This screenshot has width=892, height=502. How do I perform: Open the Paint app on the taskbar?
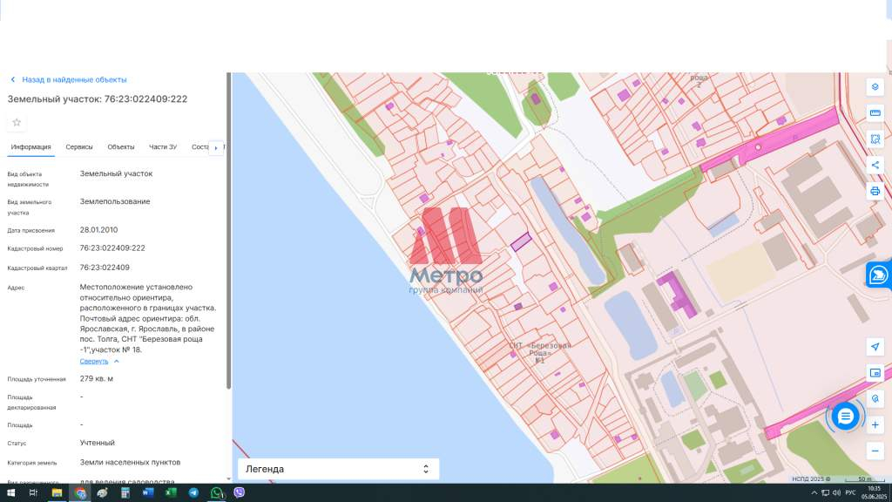[103, 493]
